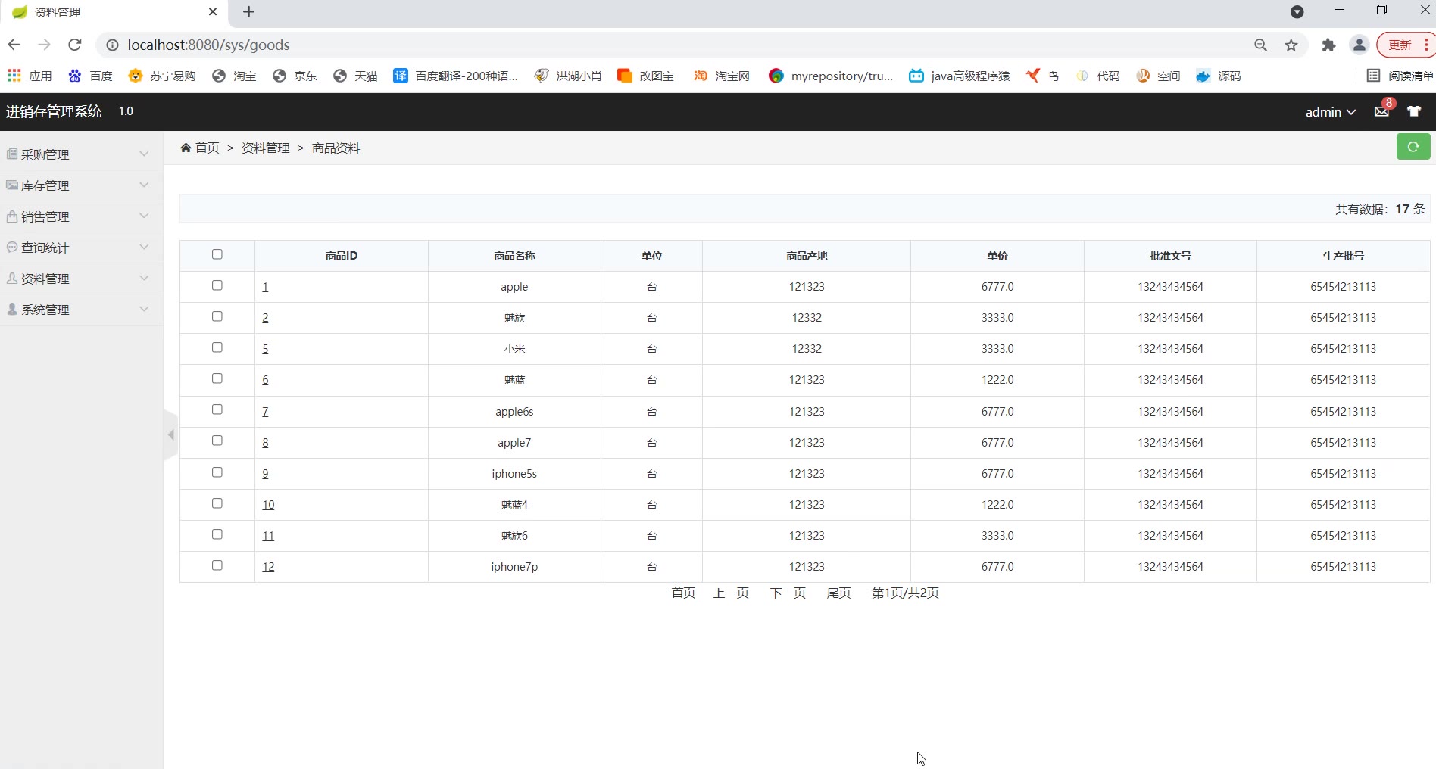This screenshot has height=769, width=1436.
Task: Click 首页 in the breadcrumb
Action: point(208,148)
